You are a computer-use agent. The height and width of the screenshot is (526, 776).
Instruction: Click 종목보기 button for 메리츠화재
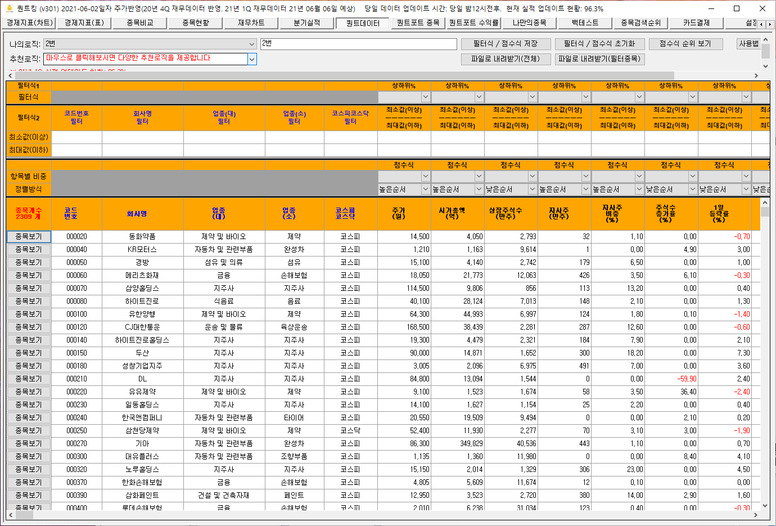29,276
